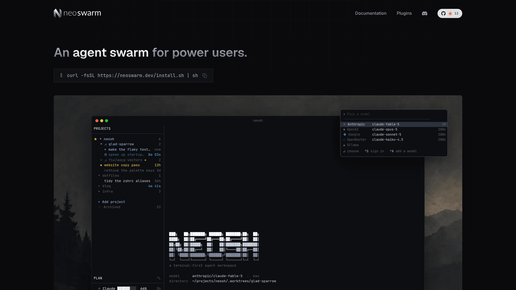Click the Anthropic asterisk icon
516x290 pixels.
(x=344, y=124)
